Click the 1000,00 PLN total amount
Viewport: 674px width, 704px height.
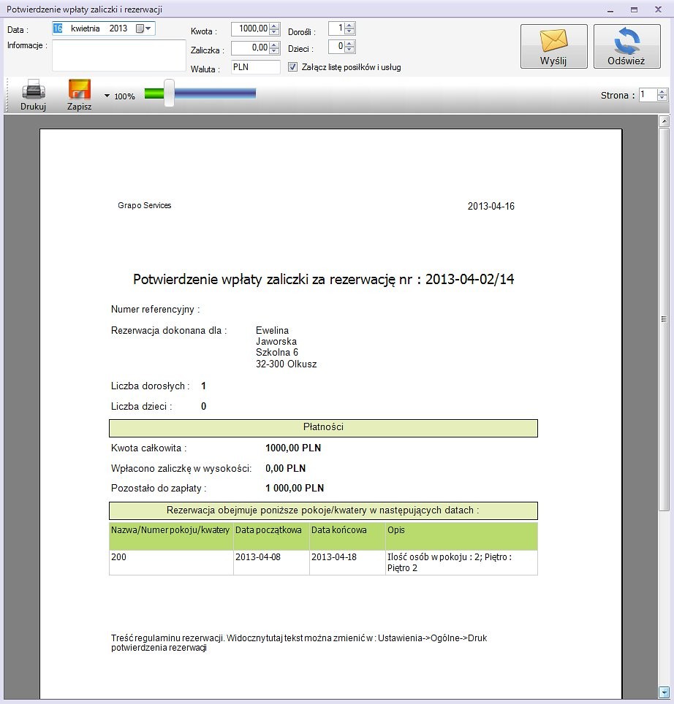[293, 448]
